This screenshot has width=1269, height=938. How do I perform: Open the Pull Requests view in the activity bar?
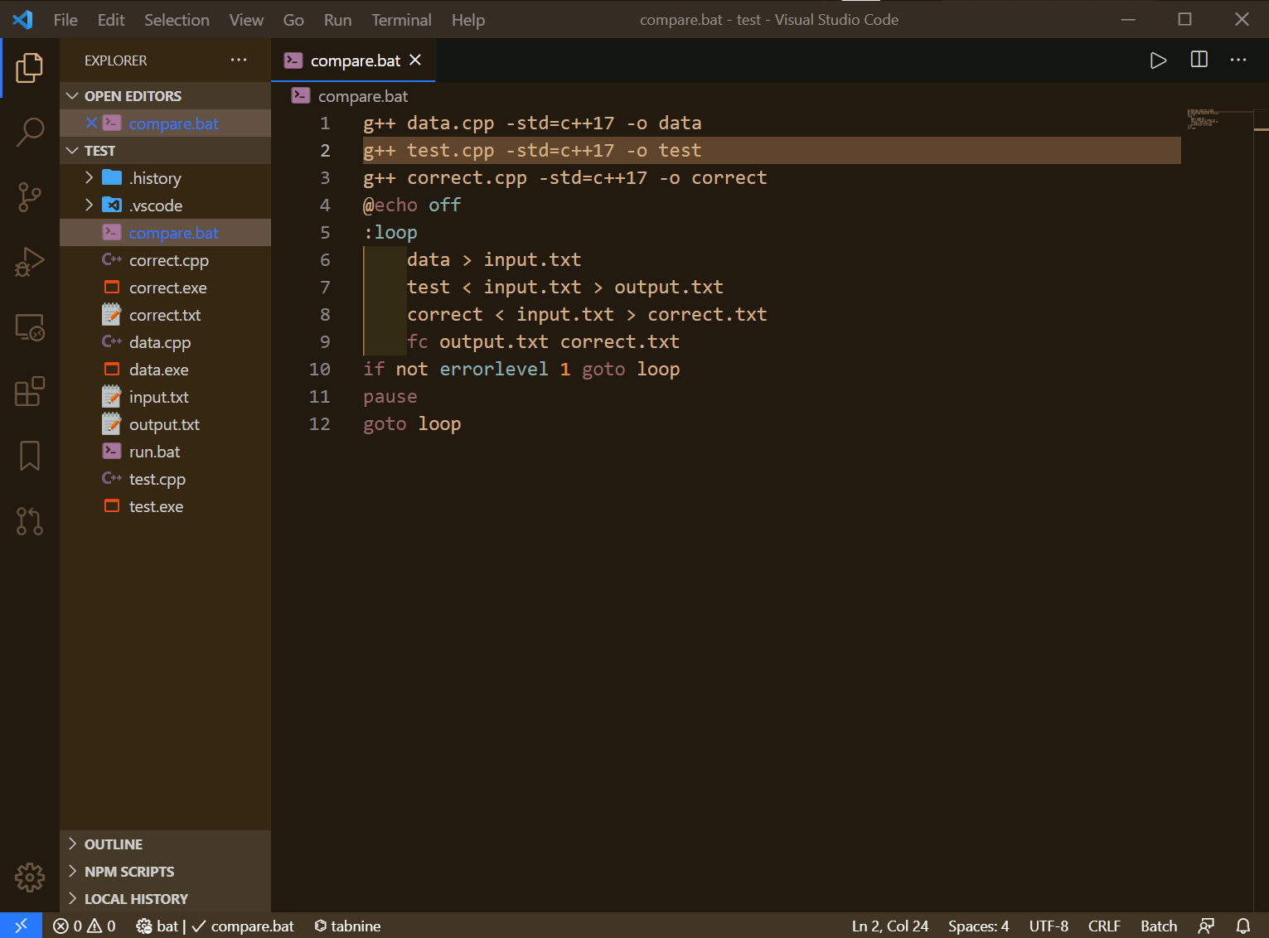(x=30, y=520)
